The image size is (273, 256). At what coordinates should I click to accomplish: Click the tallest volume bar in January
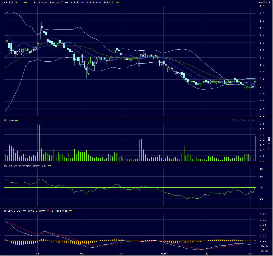tap(40, 143)
